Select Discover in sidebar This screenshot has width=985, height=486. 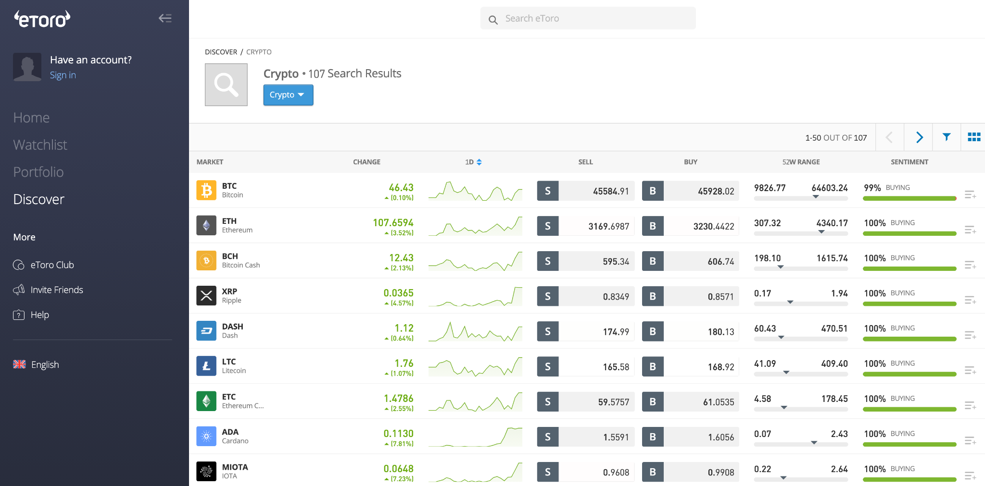[x=38, y=199]
